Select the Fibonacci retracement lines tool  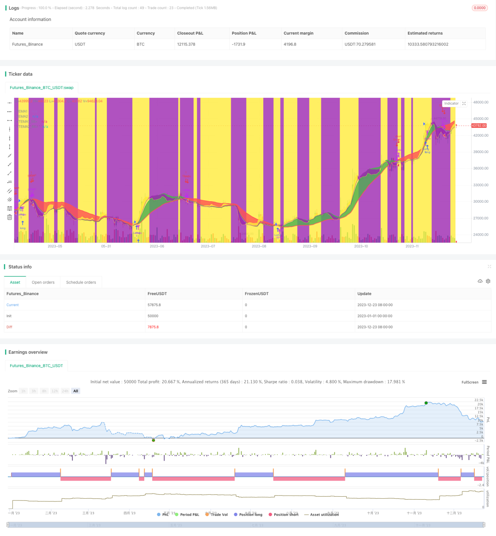click(10, 208)
